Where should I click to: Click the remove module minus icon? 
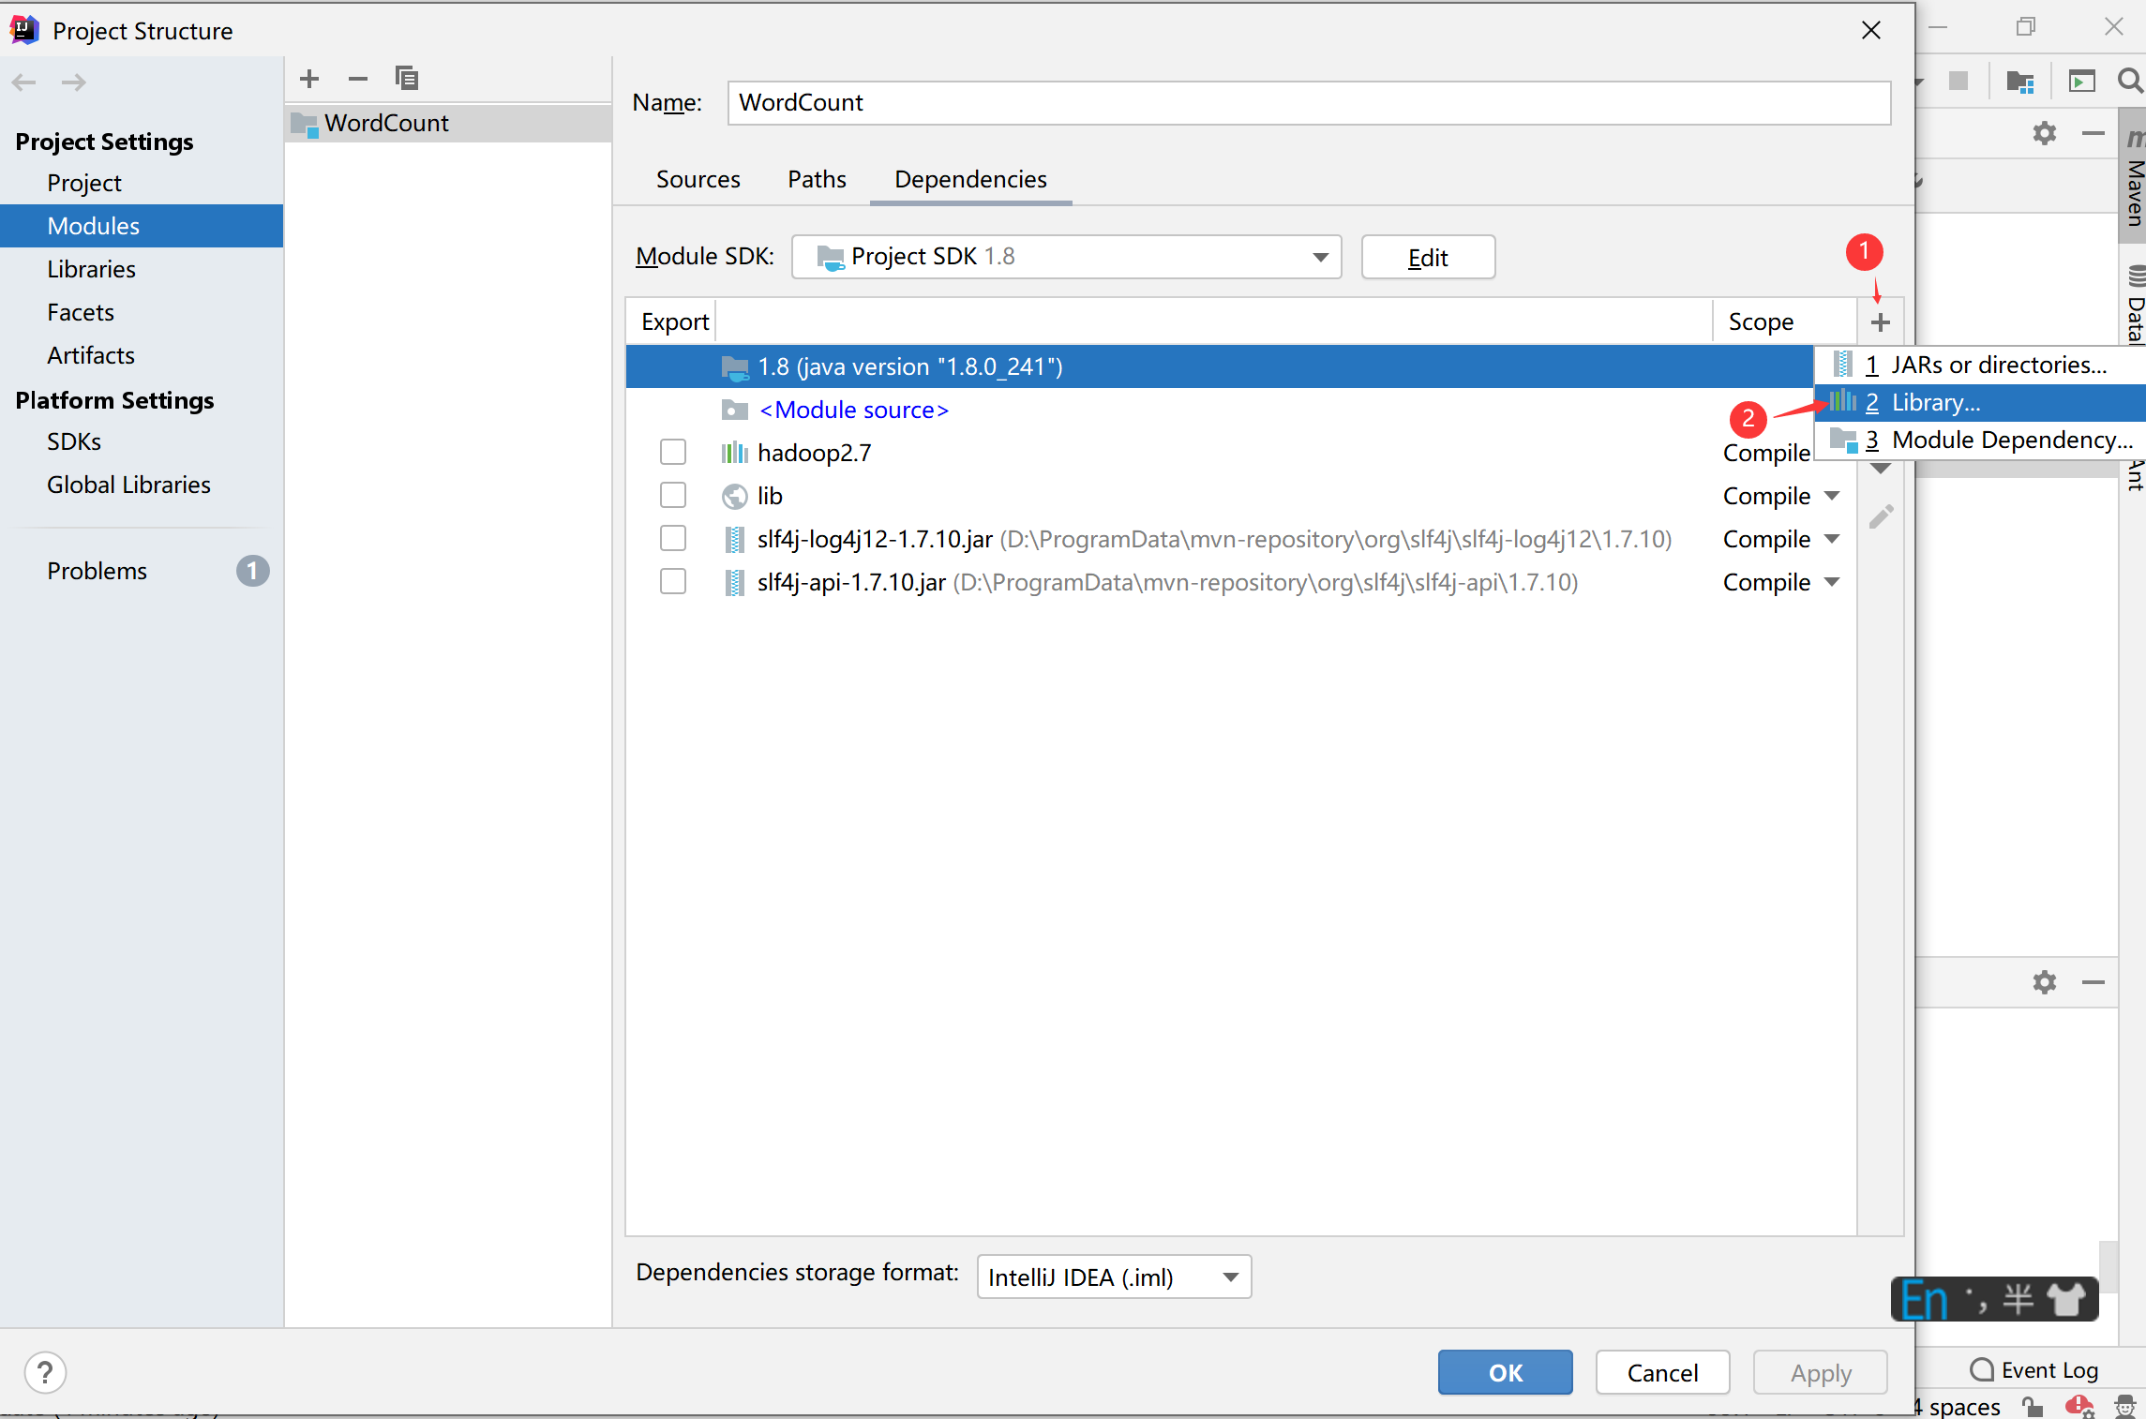pos(357,79)
